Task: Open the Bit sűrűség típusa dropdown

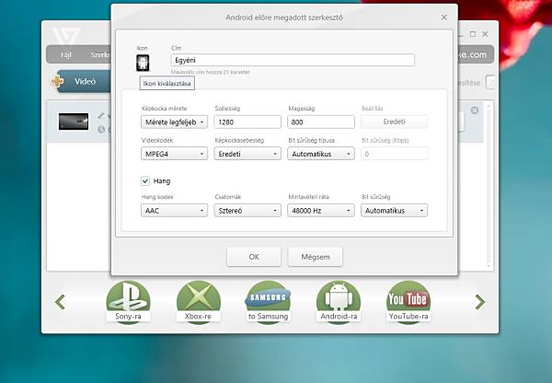Action: click(321, 154)
